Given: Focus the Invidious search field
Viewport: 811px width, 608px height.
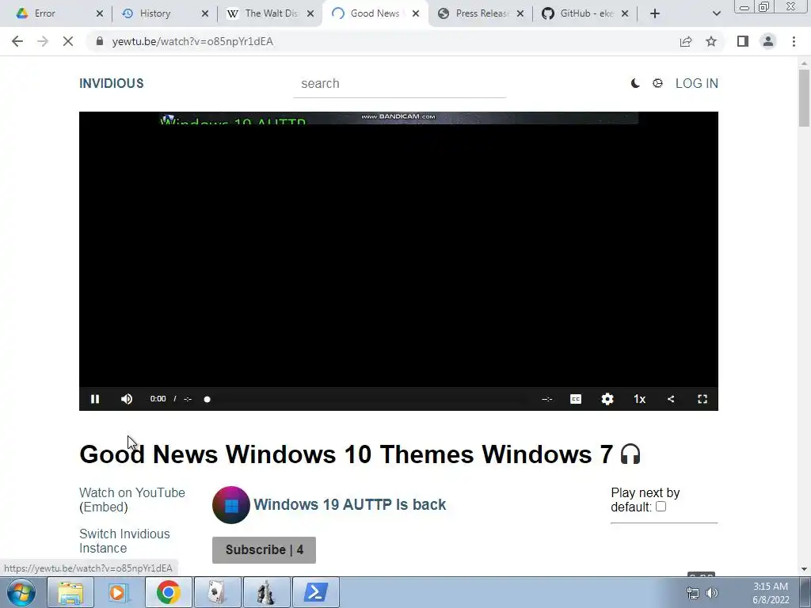Looking at the screenshot, I should tap(399, 84).
